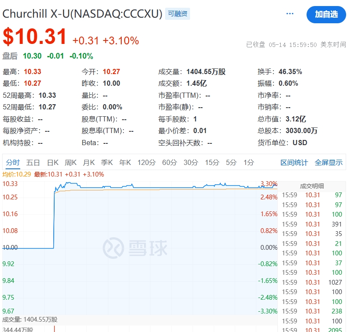Viewport: 350px width, 332px height.
Task: Switch to 60分 interval chart
Action: pyautogui.click(x=169, y=162)
